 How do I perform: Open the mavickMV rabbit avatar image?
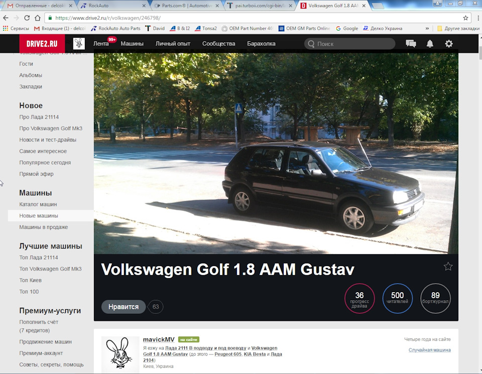pos(120,354)
